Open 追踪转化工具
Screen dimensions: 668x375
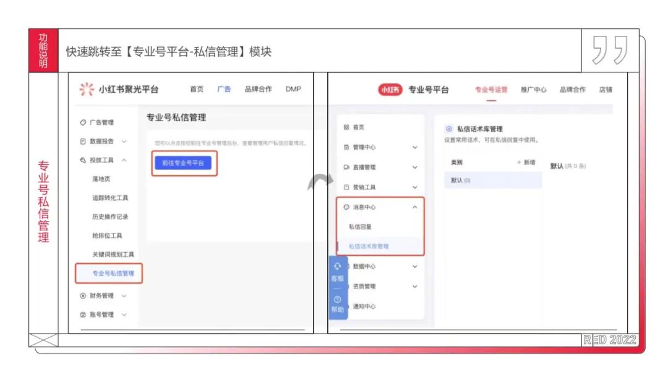coord(110,198)
